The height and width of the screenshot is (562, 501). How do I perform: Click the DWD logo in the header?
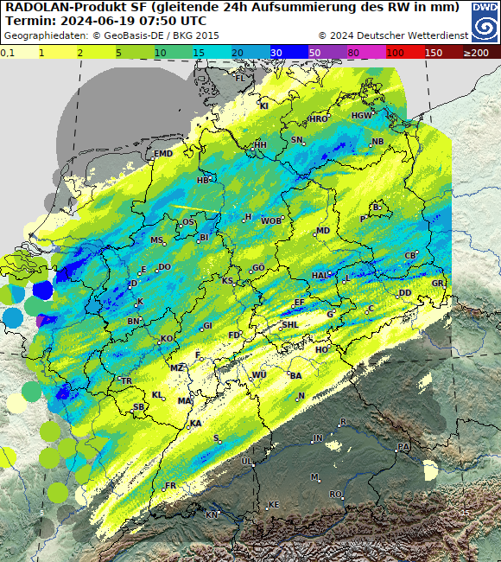(485, 22)
